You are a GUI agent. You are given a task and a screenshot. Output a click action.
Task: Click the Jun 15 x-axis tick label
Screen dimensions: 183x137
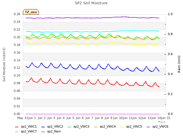pyautogui.click(x=166, y=118)
